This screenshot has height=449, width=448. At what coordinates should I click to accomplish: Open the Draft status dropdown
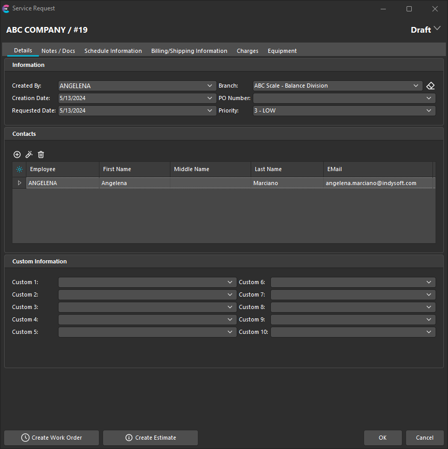click(x=437, y=29)
